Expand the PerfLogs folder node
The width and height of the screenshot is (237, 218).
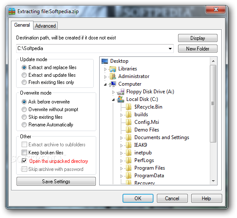[121, 161]
